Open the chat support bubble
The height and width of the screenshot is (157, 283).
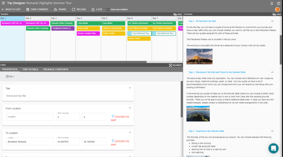pos(273,148)
